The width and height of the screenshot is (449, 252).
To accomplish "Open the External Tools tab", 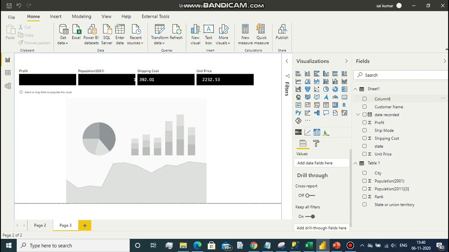I will pos(155,16).
